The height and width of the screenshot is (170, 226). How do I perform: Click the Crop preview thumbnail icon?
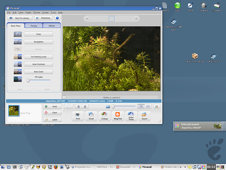[x=18, y=34]
